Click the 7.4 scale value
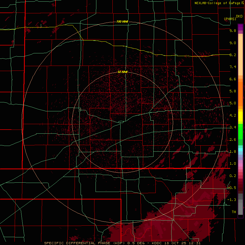The height and width of the screenshot is (245, 245). pos(233,67)
